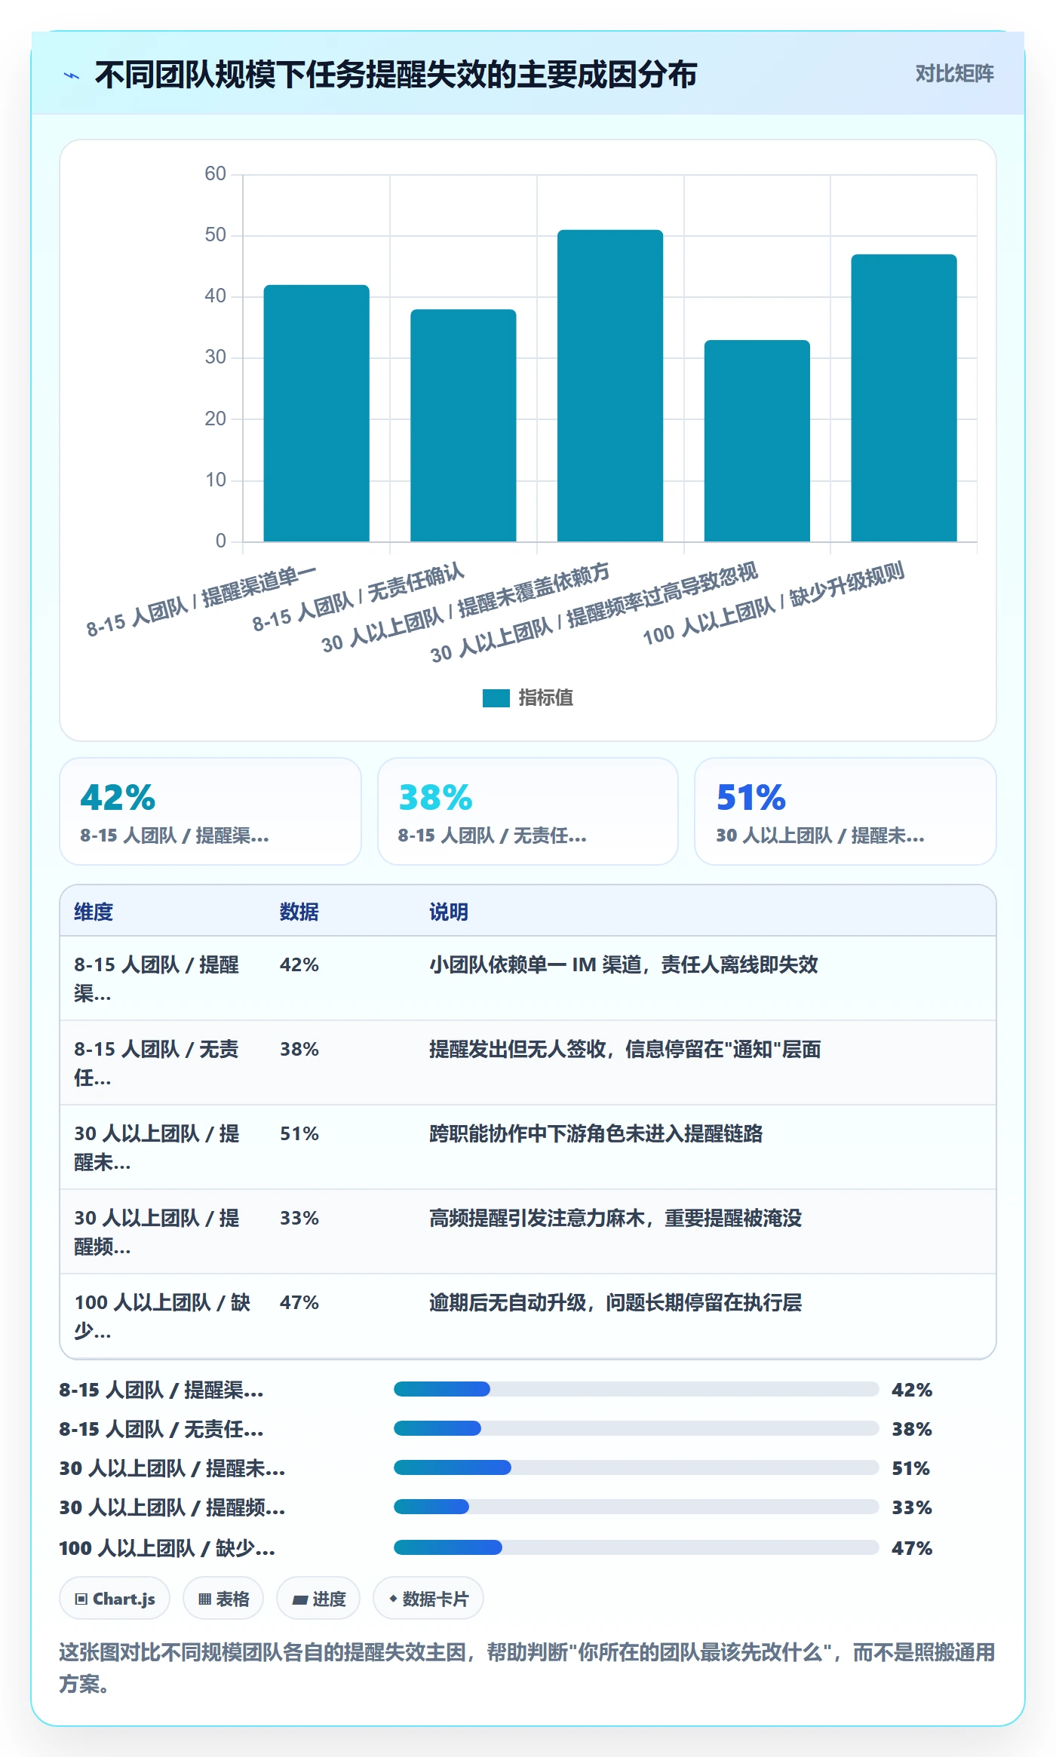Screen dimensions: 1056x1757
Task: Click table cell 跨职能协作中下游角色未进入提醒链路
Action: point(596,1133)
